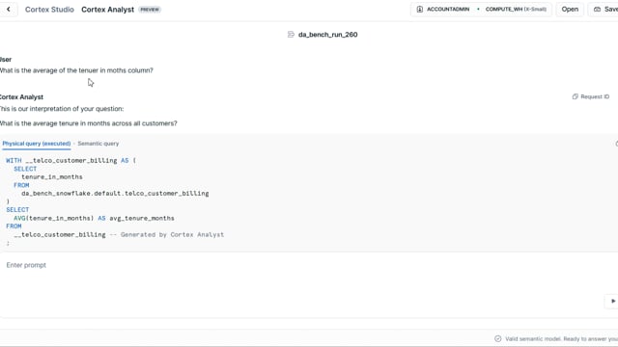Image resolution: width=618 pixels, height=347 pixels.
Task: Click the send prompt arrow button
Action: tap(613, 301)
